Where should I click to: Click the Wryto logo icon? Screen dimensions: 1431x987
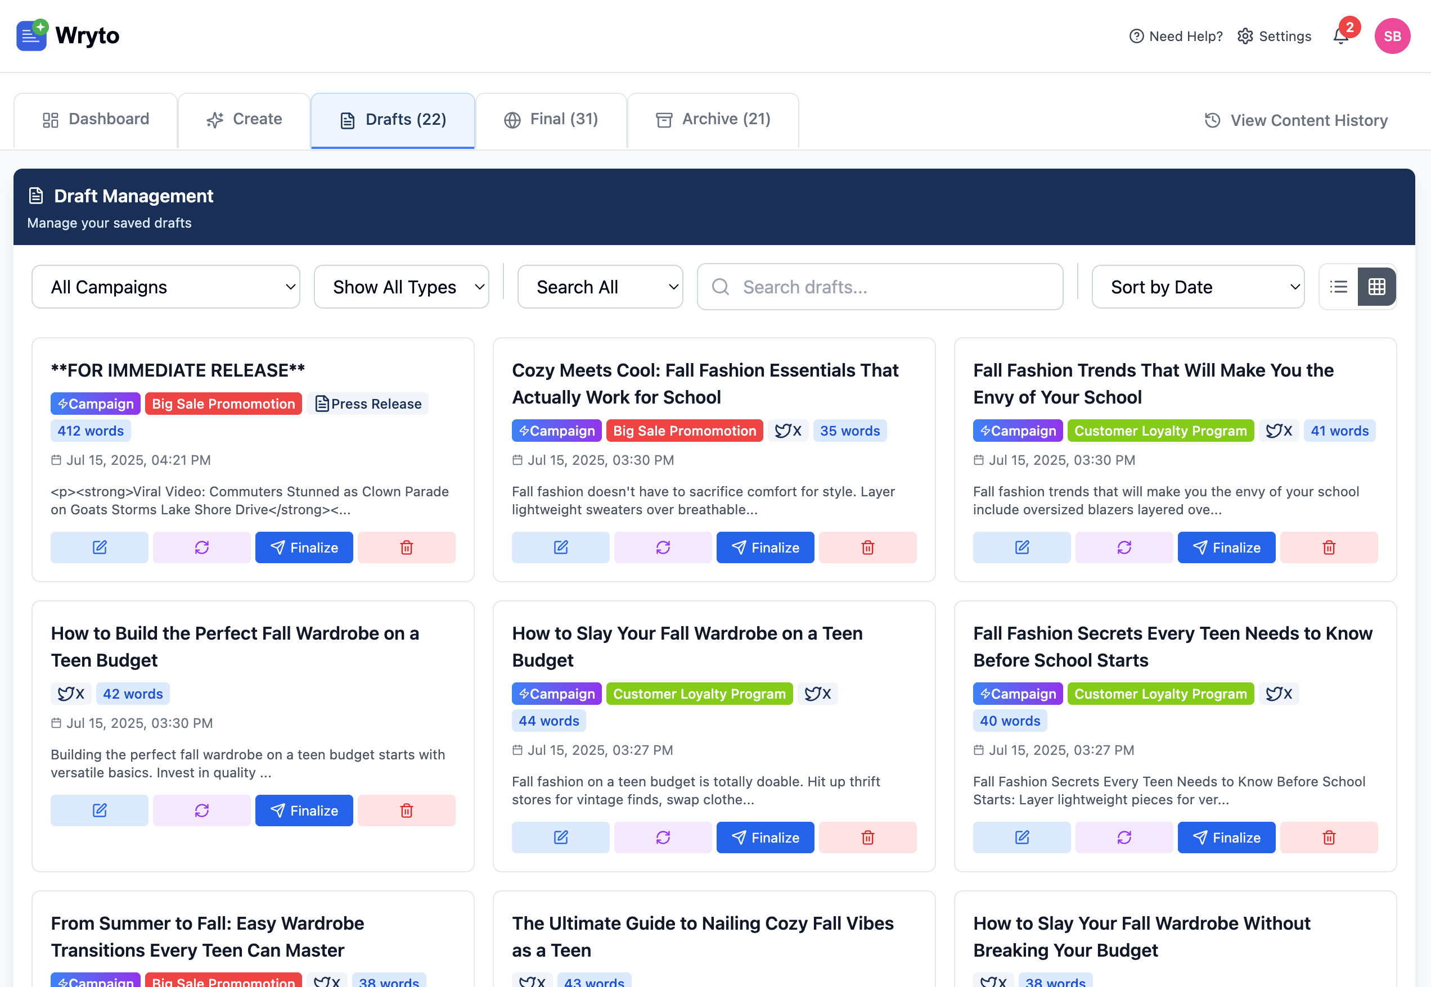(31, 35)
